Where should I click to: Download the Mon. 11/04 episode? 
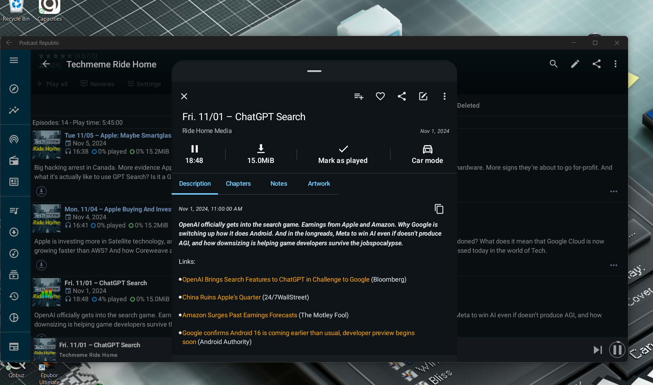click(41, 265)
